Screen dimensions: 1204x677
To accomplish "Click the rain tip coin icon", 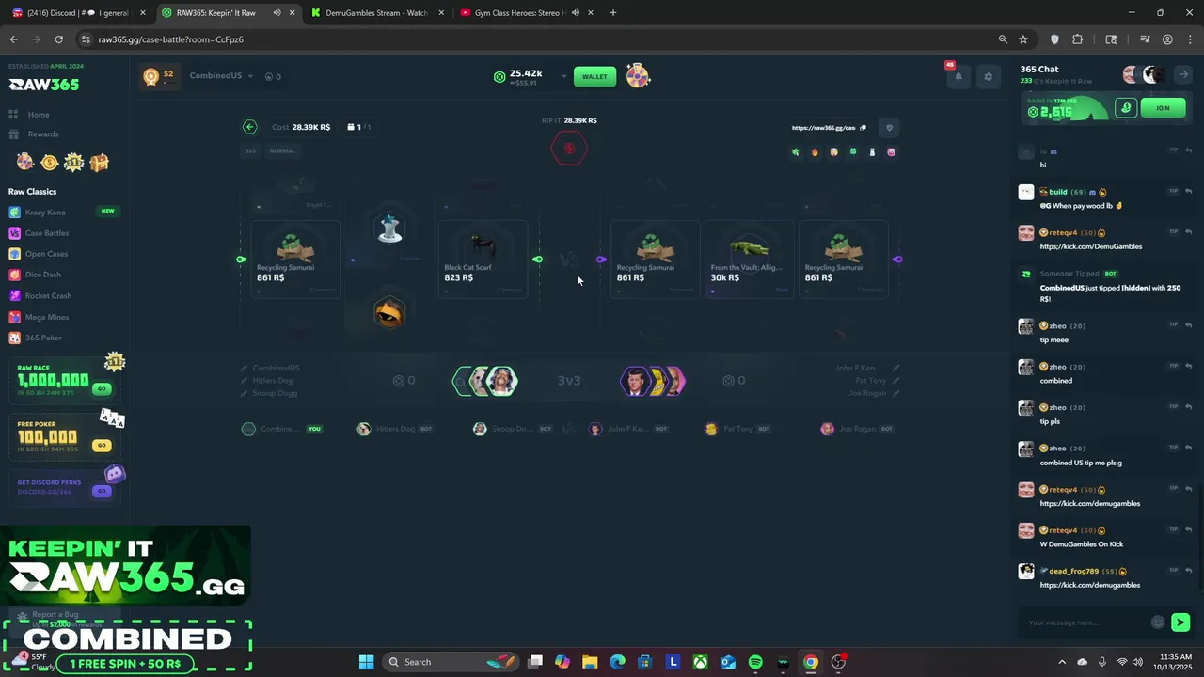I will tap(1126, 108).
